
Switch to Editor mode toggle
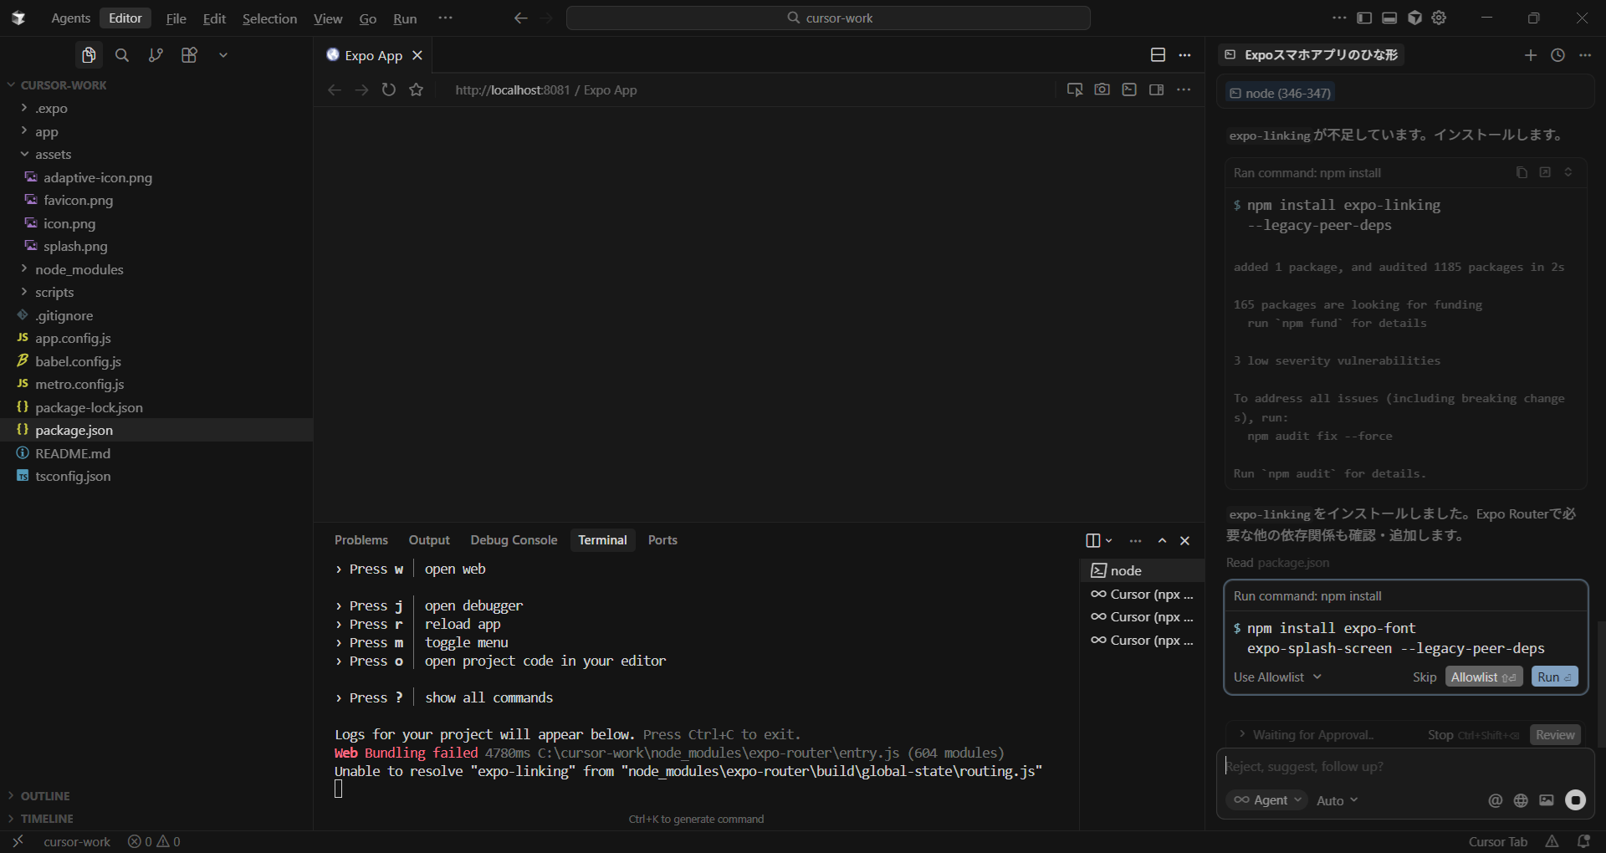pyautogui.click(x=125, y=18)
